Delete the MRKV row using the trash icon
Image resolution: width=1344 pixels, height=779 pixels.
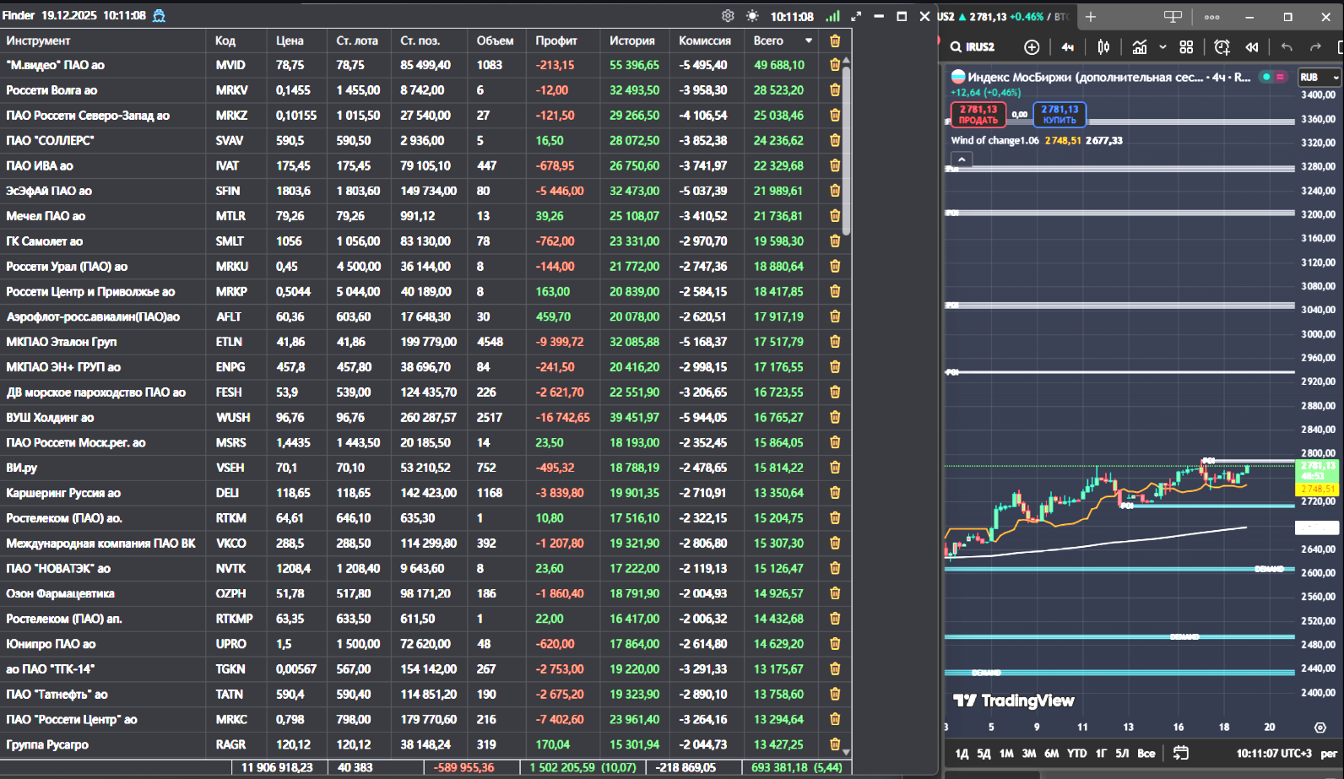835,90
